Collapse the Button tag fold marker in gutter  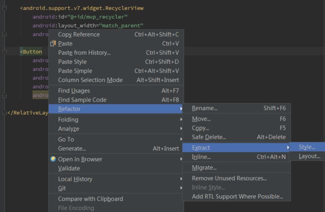[x=4, y=51]
